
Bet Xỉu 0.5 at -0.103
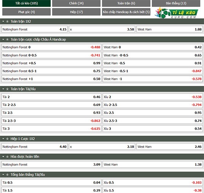tap(153, 182)
